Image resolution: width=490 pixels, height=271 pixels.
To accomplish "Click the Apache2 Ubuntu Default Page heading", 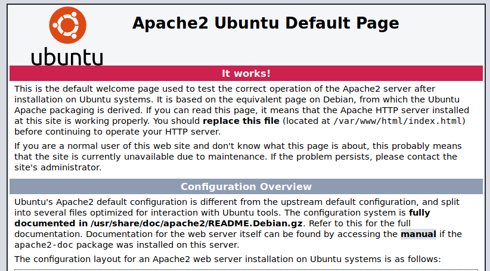I will (x=266, y=23).
